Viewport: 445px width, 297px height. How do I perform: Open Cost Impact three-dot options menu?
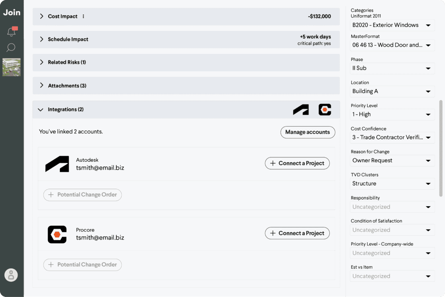pos(83,16)
